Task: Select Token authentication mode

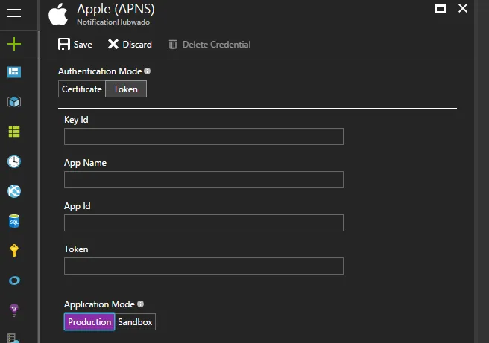Action: pyautogui.click(x=126, y=89)
